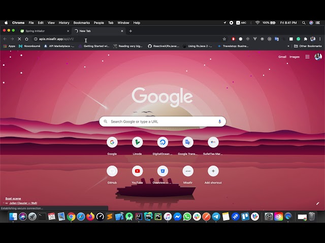The image size is (325, 243).
Task: Open Telegram from the dock
Action: click(x=216, y=217)
